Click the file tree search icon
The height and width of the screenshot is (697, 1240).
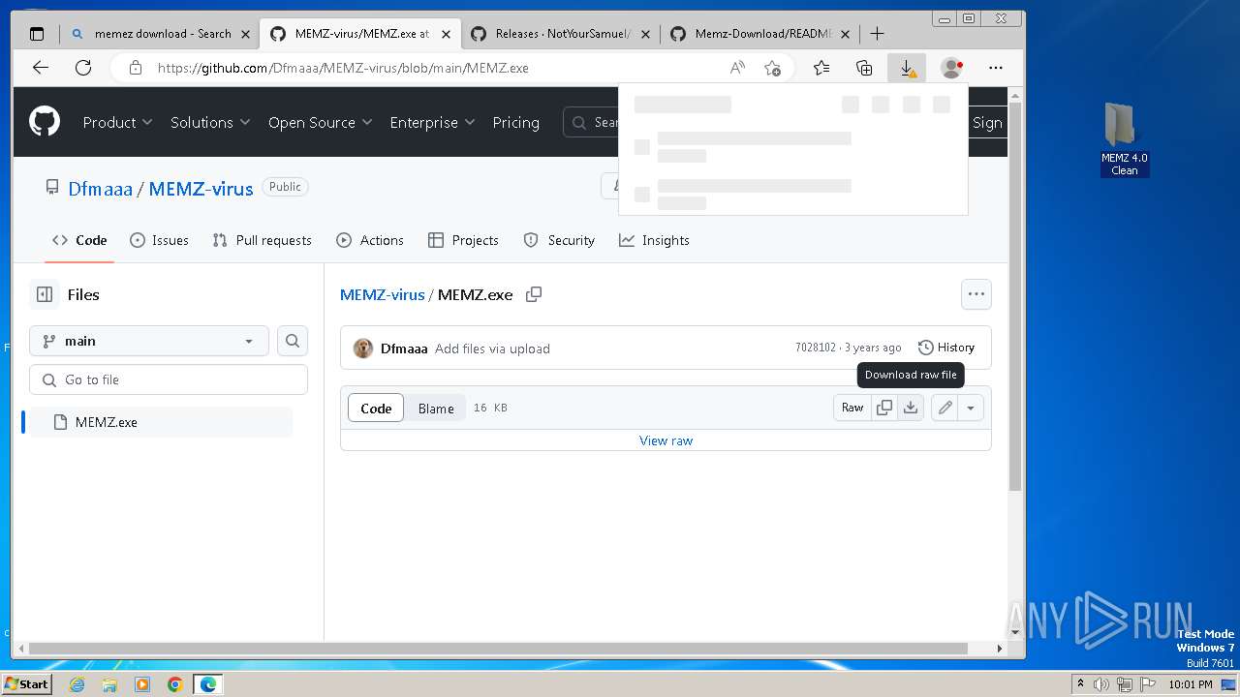(293, 341)
